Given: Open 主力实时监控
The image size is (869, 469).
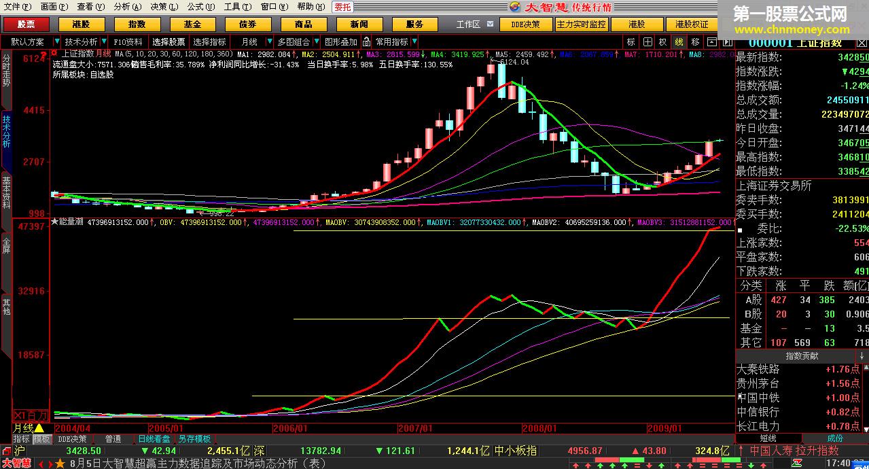Looking at the screenshot, I should pyautogui.click(x=582, y=24).
